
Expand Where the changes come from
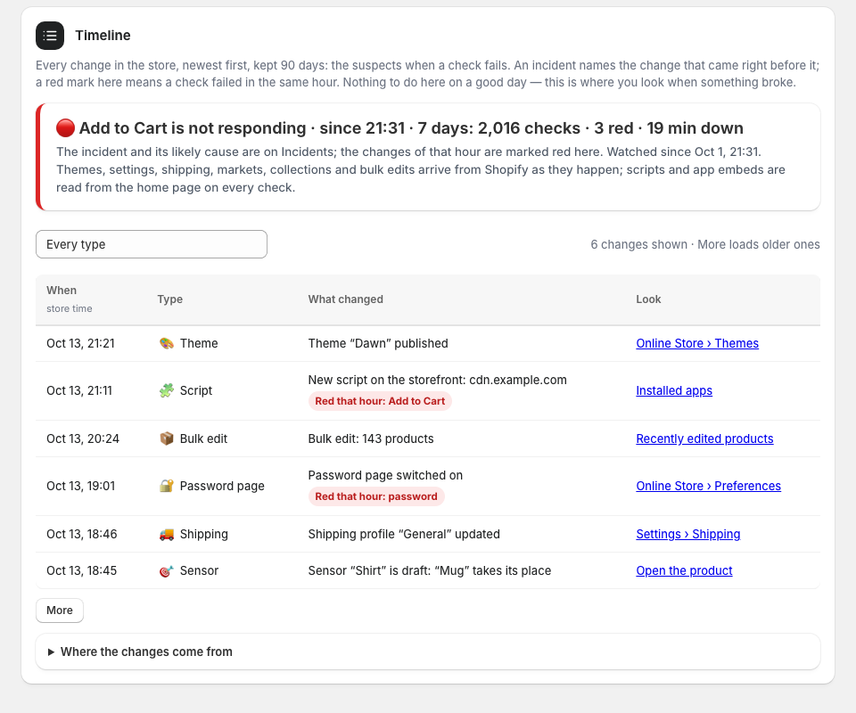click(428, 652)
